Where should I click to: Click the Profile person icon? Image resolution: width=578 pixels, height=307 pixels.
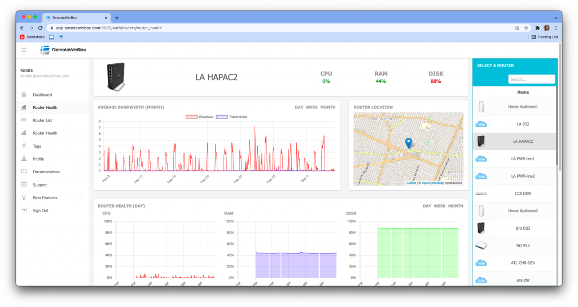pyautogui.click(x=24, y=159)
